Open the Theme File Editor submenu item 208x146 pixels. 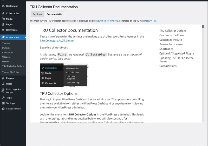click(11, 72)
